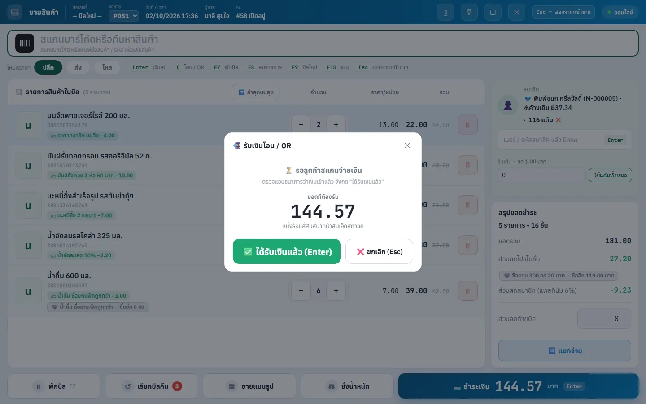Click เรียกบิลคืน recall bill button
The width and height of the screenshot is (646, 404).
(x=152, y=386)
